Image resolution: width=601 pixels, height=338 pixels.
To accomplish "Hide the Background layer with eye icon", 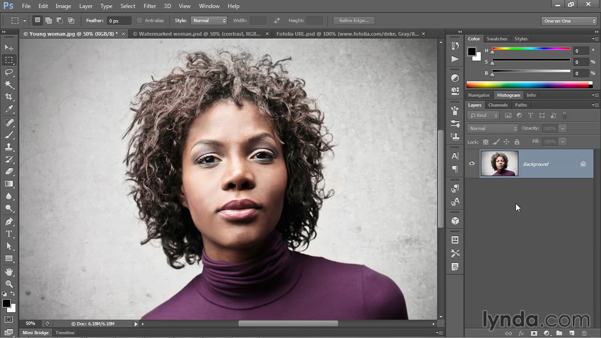I will 472,164.
